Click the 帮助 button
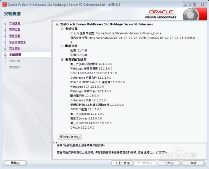The height and width of the screenshot is (169, 209). pyautogui.click(x=15, y=163)
